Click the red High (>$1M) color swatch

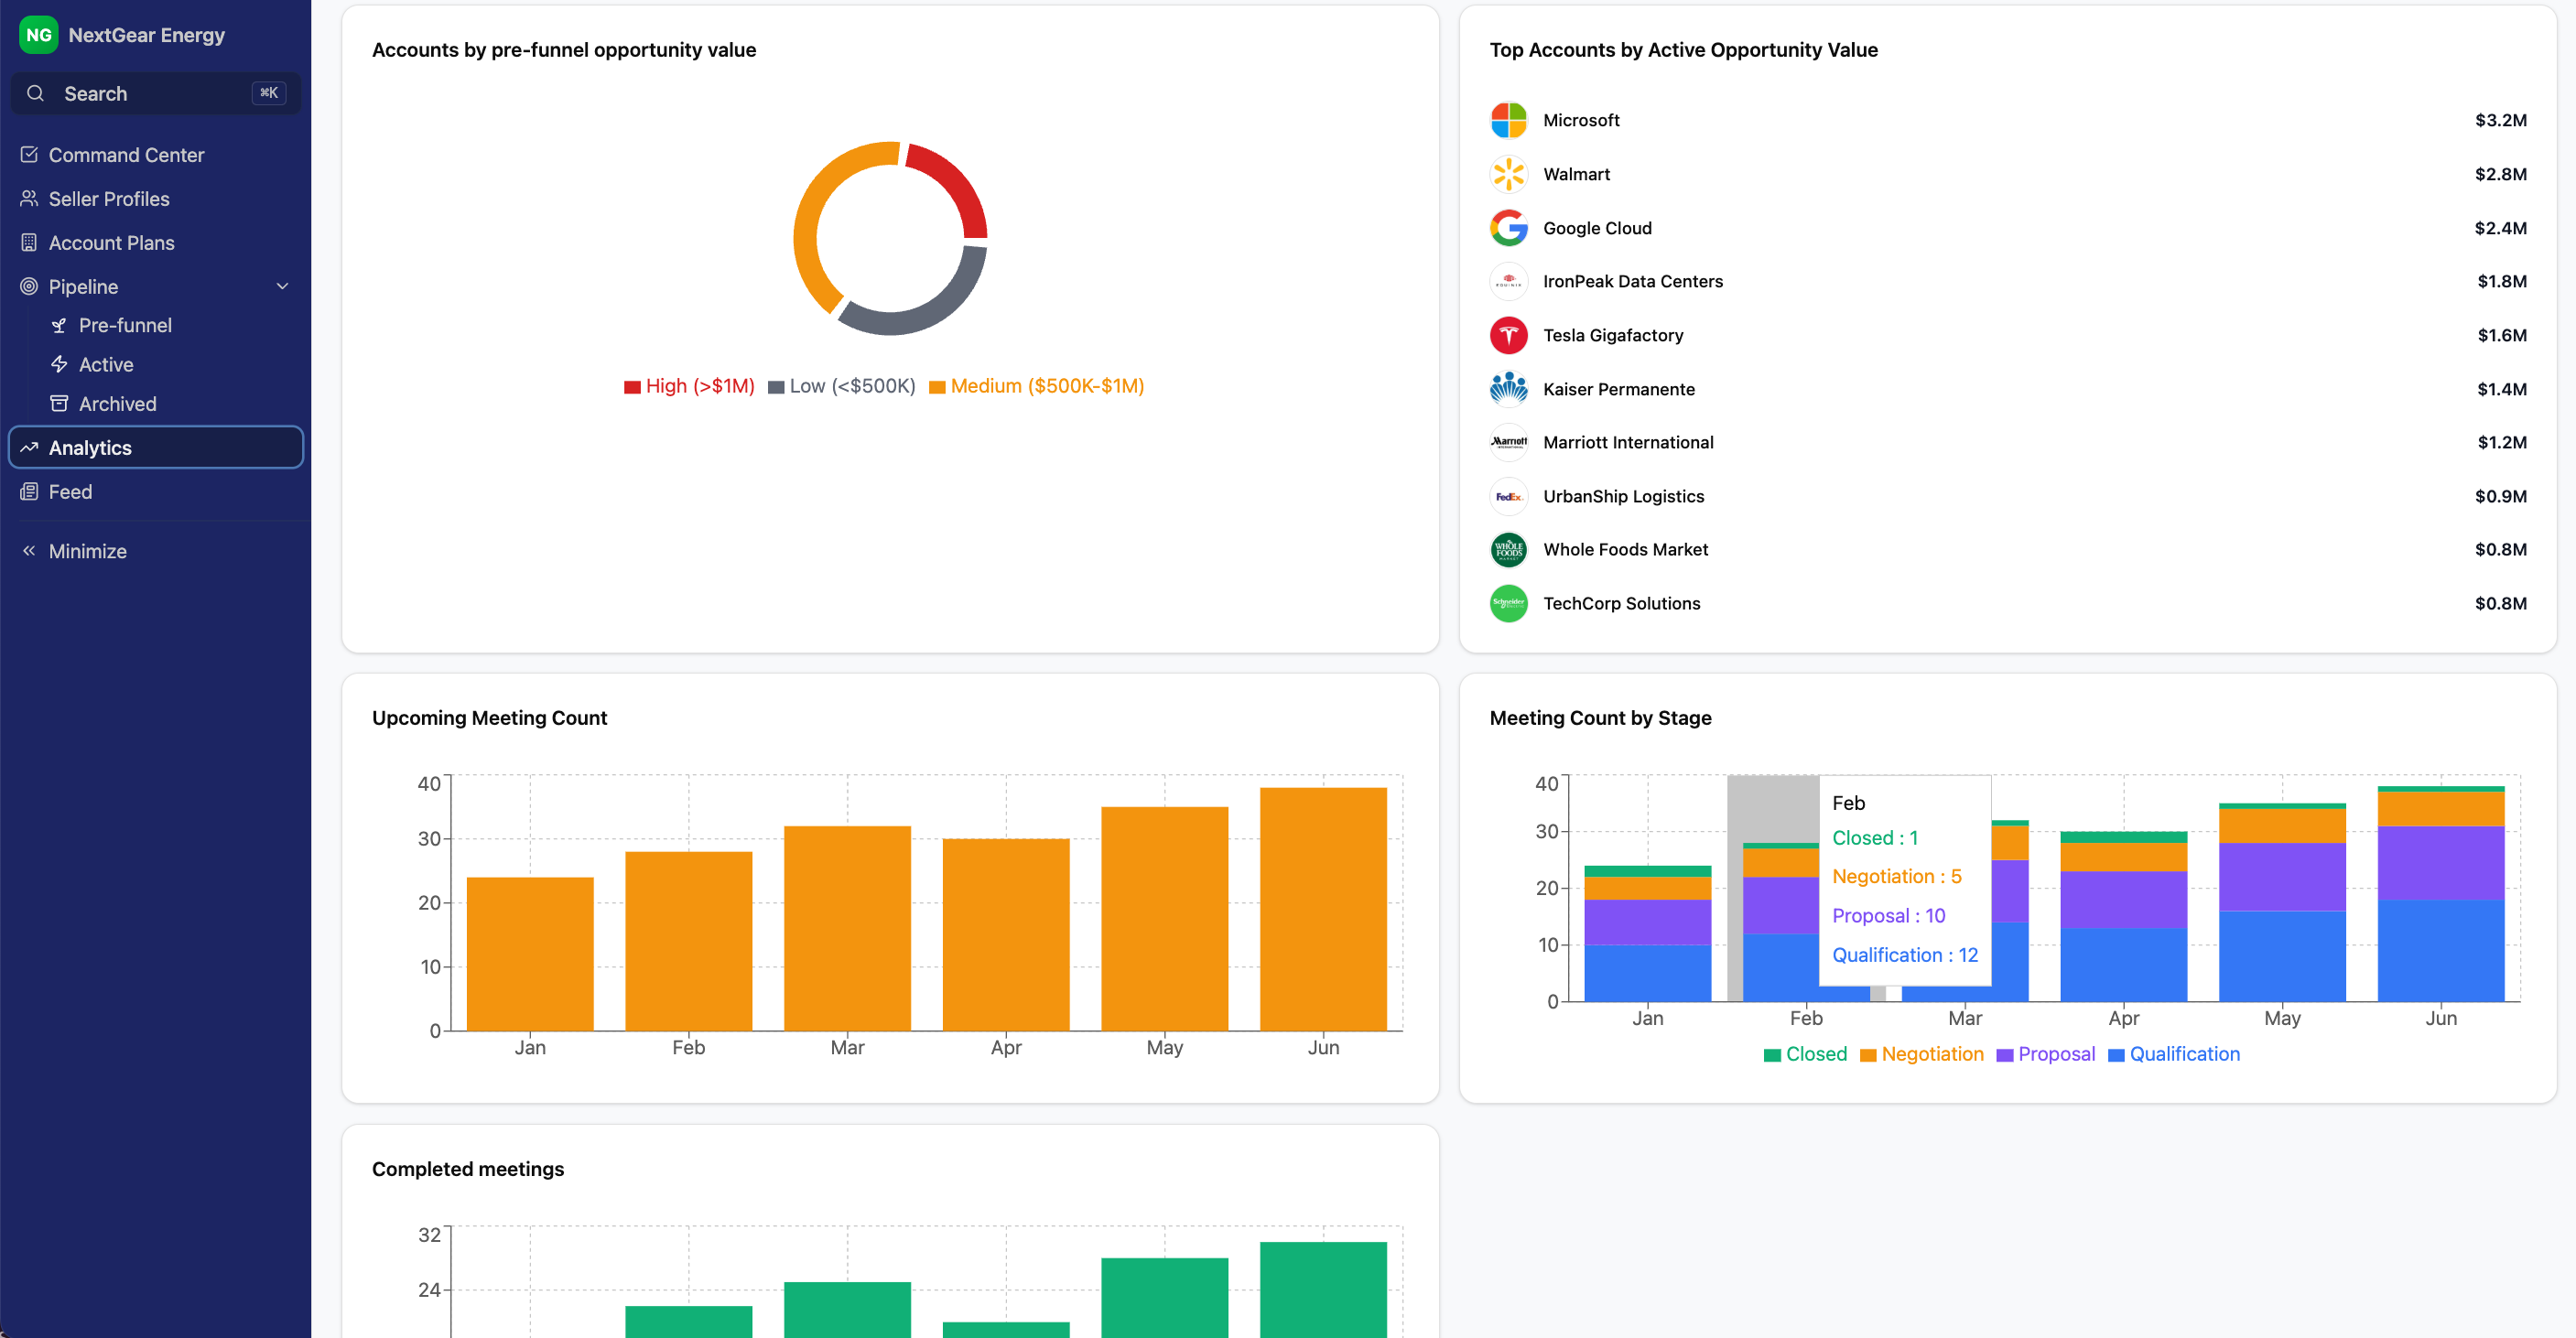click(631, 386)
